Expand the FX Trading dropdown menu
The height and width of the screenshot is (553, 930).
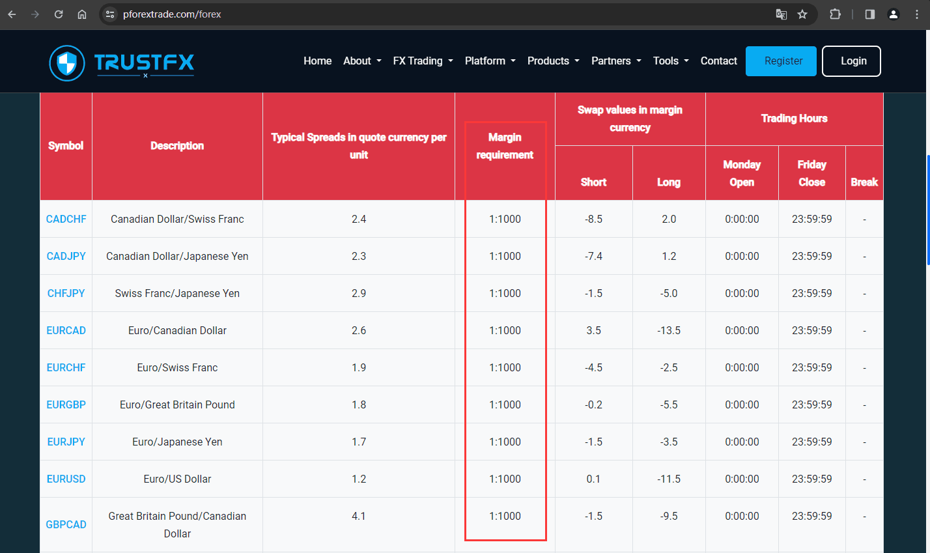coord(423,61)
